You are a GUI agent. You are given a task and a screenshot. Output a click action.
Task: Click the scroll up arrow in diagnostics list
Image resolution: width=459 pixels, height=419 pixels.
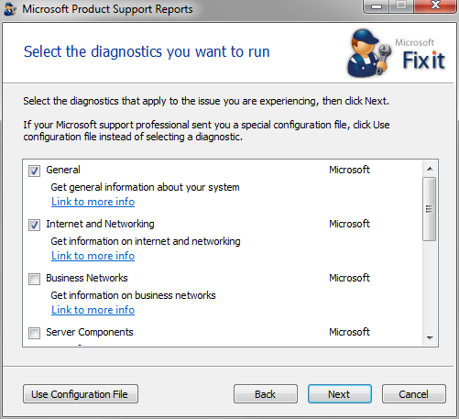pyautogui.click(x=430, y=169)
